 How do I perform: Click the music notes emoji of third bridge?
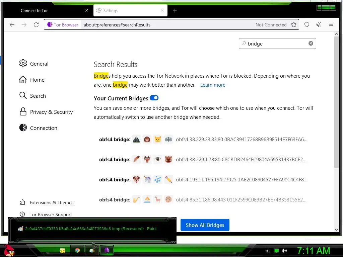(x=157, y=180)
